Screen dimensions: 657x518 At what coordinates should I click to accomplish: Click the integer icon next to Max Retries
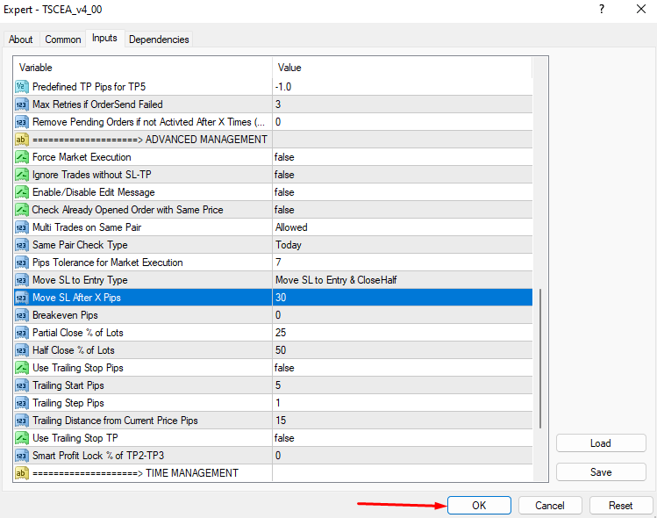[22, 104]
